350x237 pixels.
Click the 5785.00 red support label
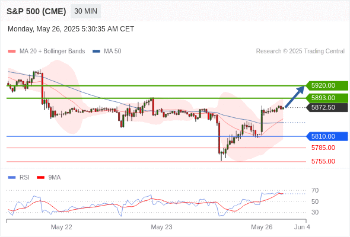[323, 148]
